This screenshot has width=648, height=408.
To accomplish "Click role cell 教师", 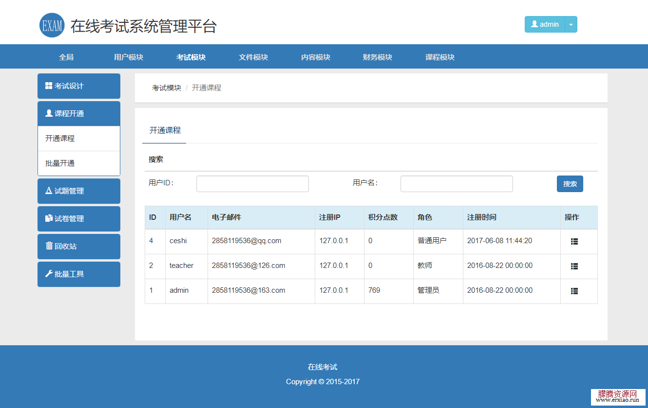I will [x=425, y=266].
